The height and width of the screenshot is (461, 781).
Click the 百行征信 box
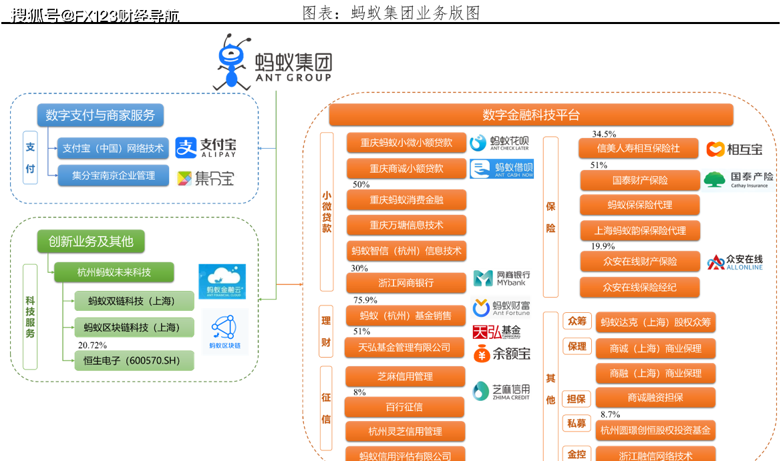[404, 407]
